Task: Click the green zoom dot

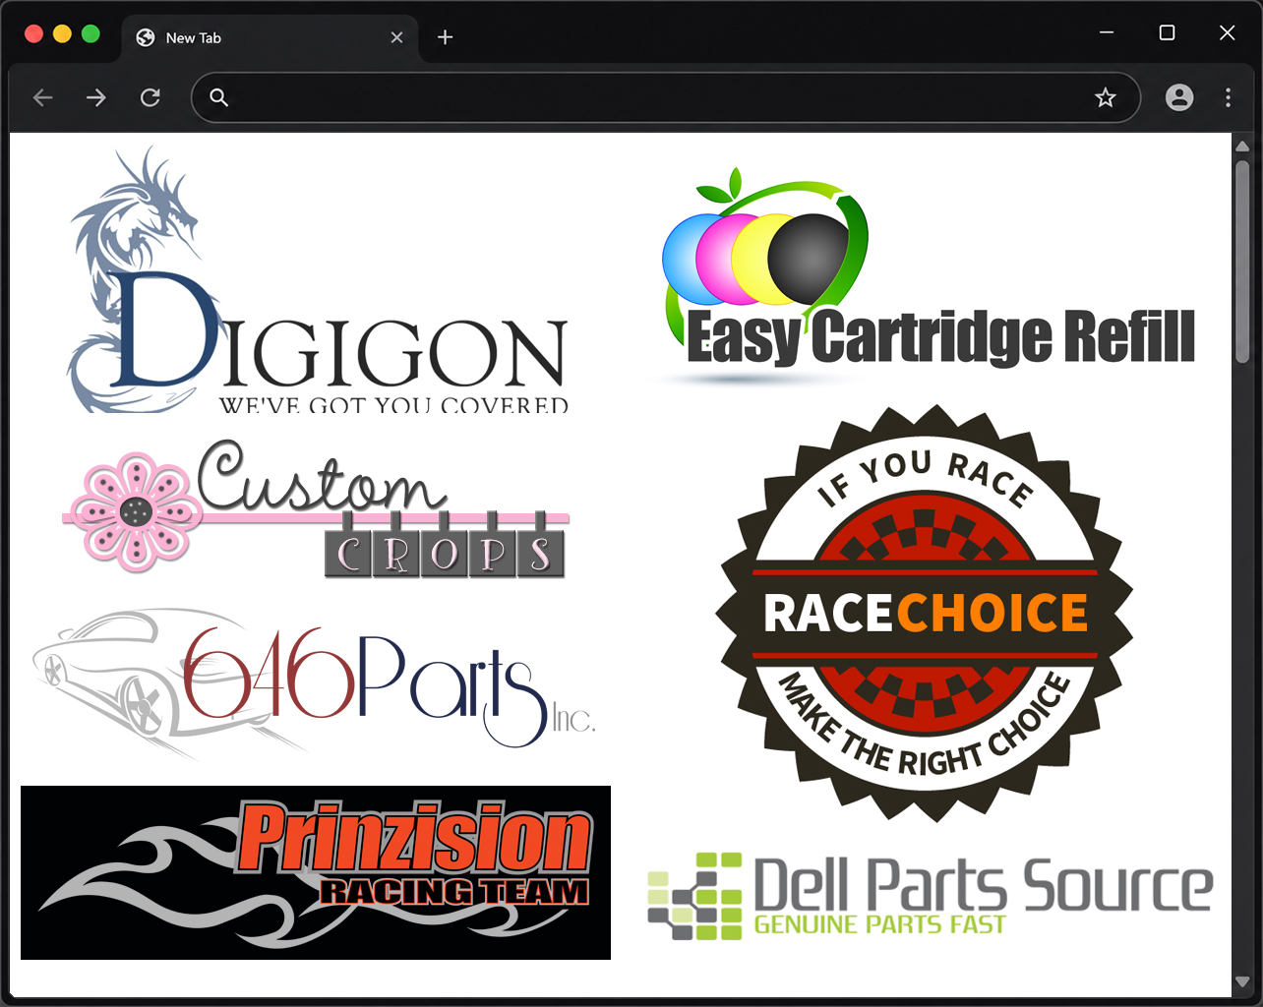Action: [90, 34]
